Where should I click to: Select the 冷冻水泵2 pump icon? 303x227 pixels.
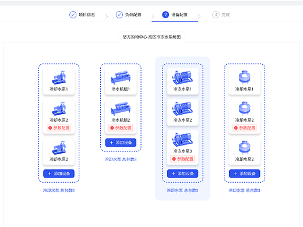(x=182, y=109)
